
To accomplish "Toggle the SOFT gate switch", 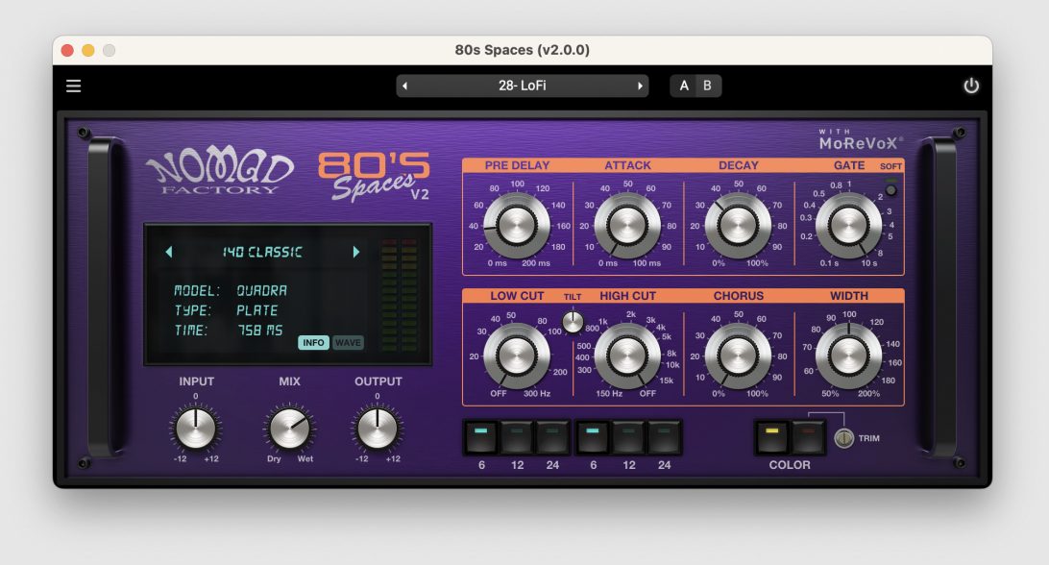I will click(x=890, y=189).
